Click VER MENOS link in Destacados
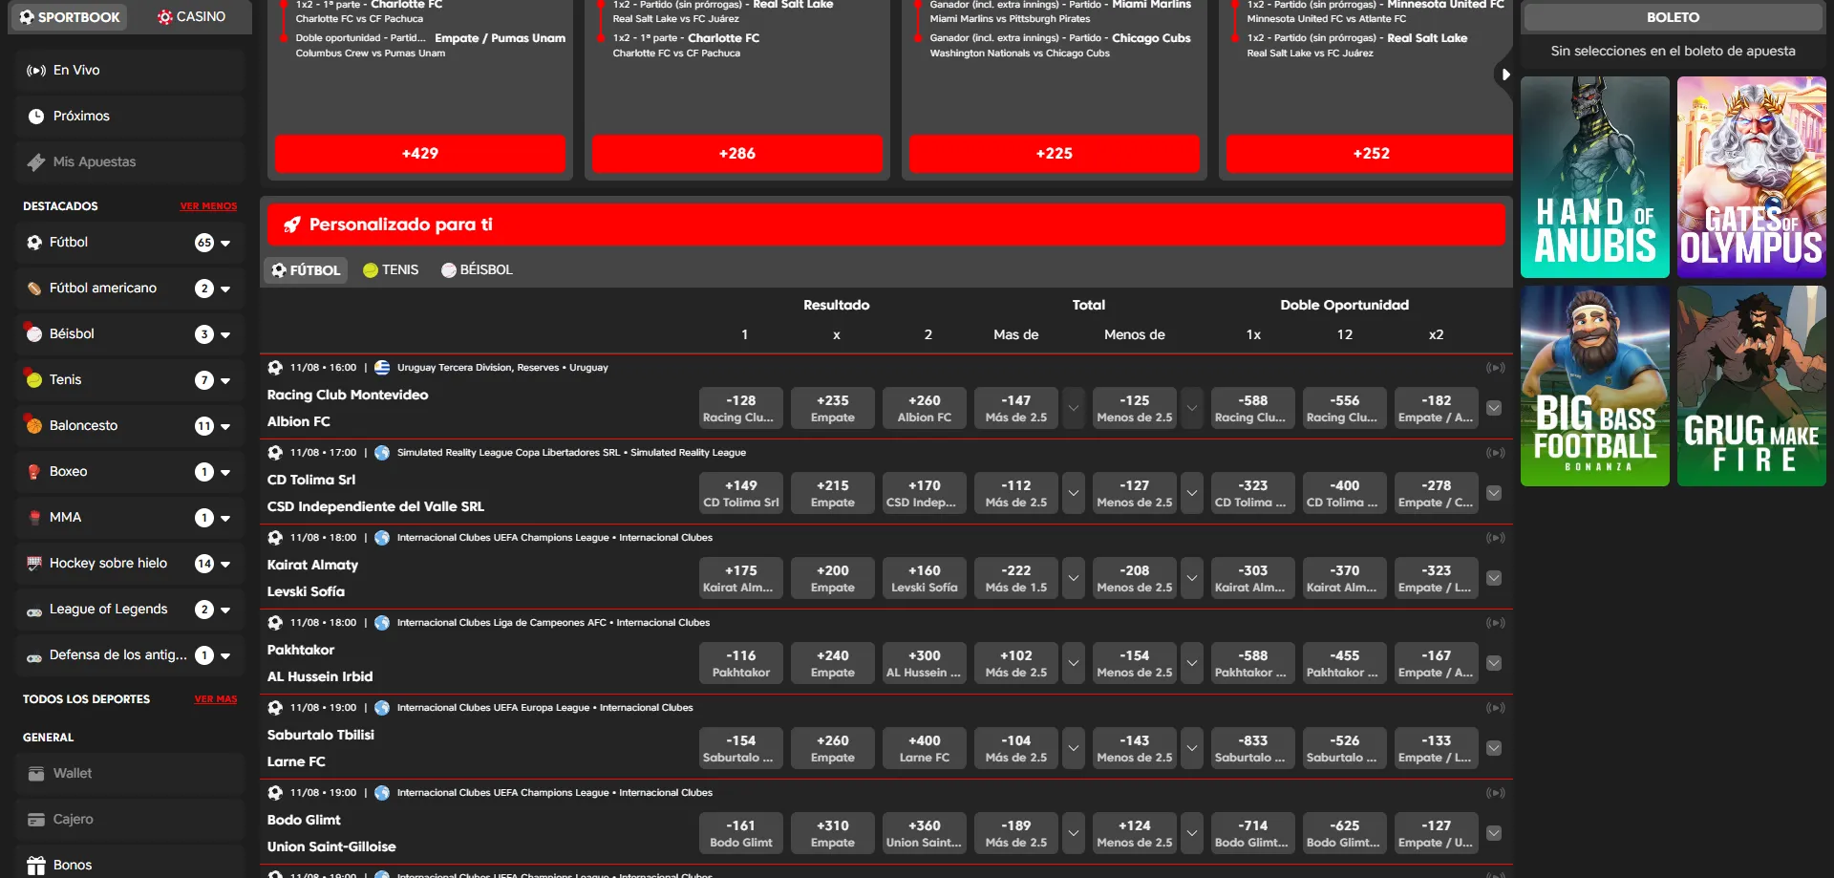 208,206
